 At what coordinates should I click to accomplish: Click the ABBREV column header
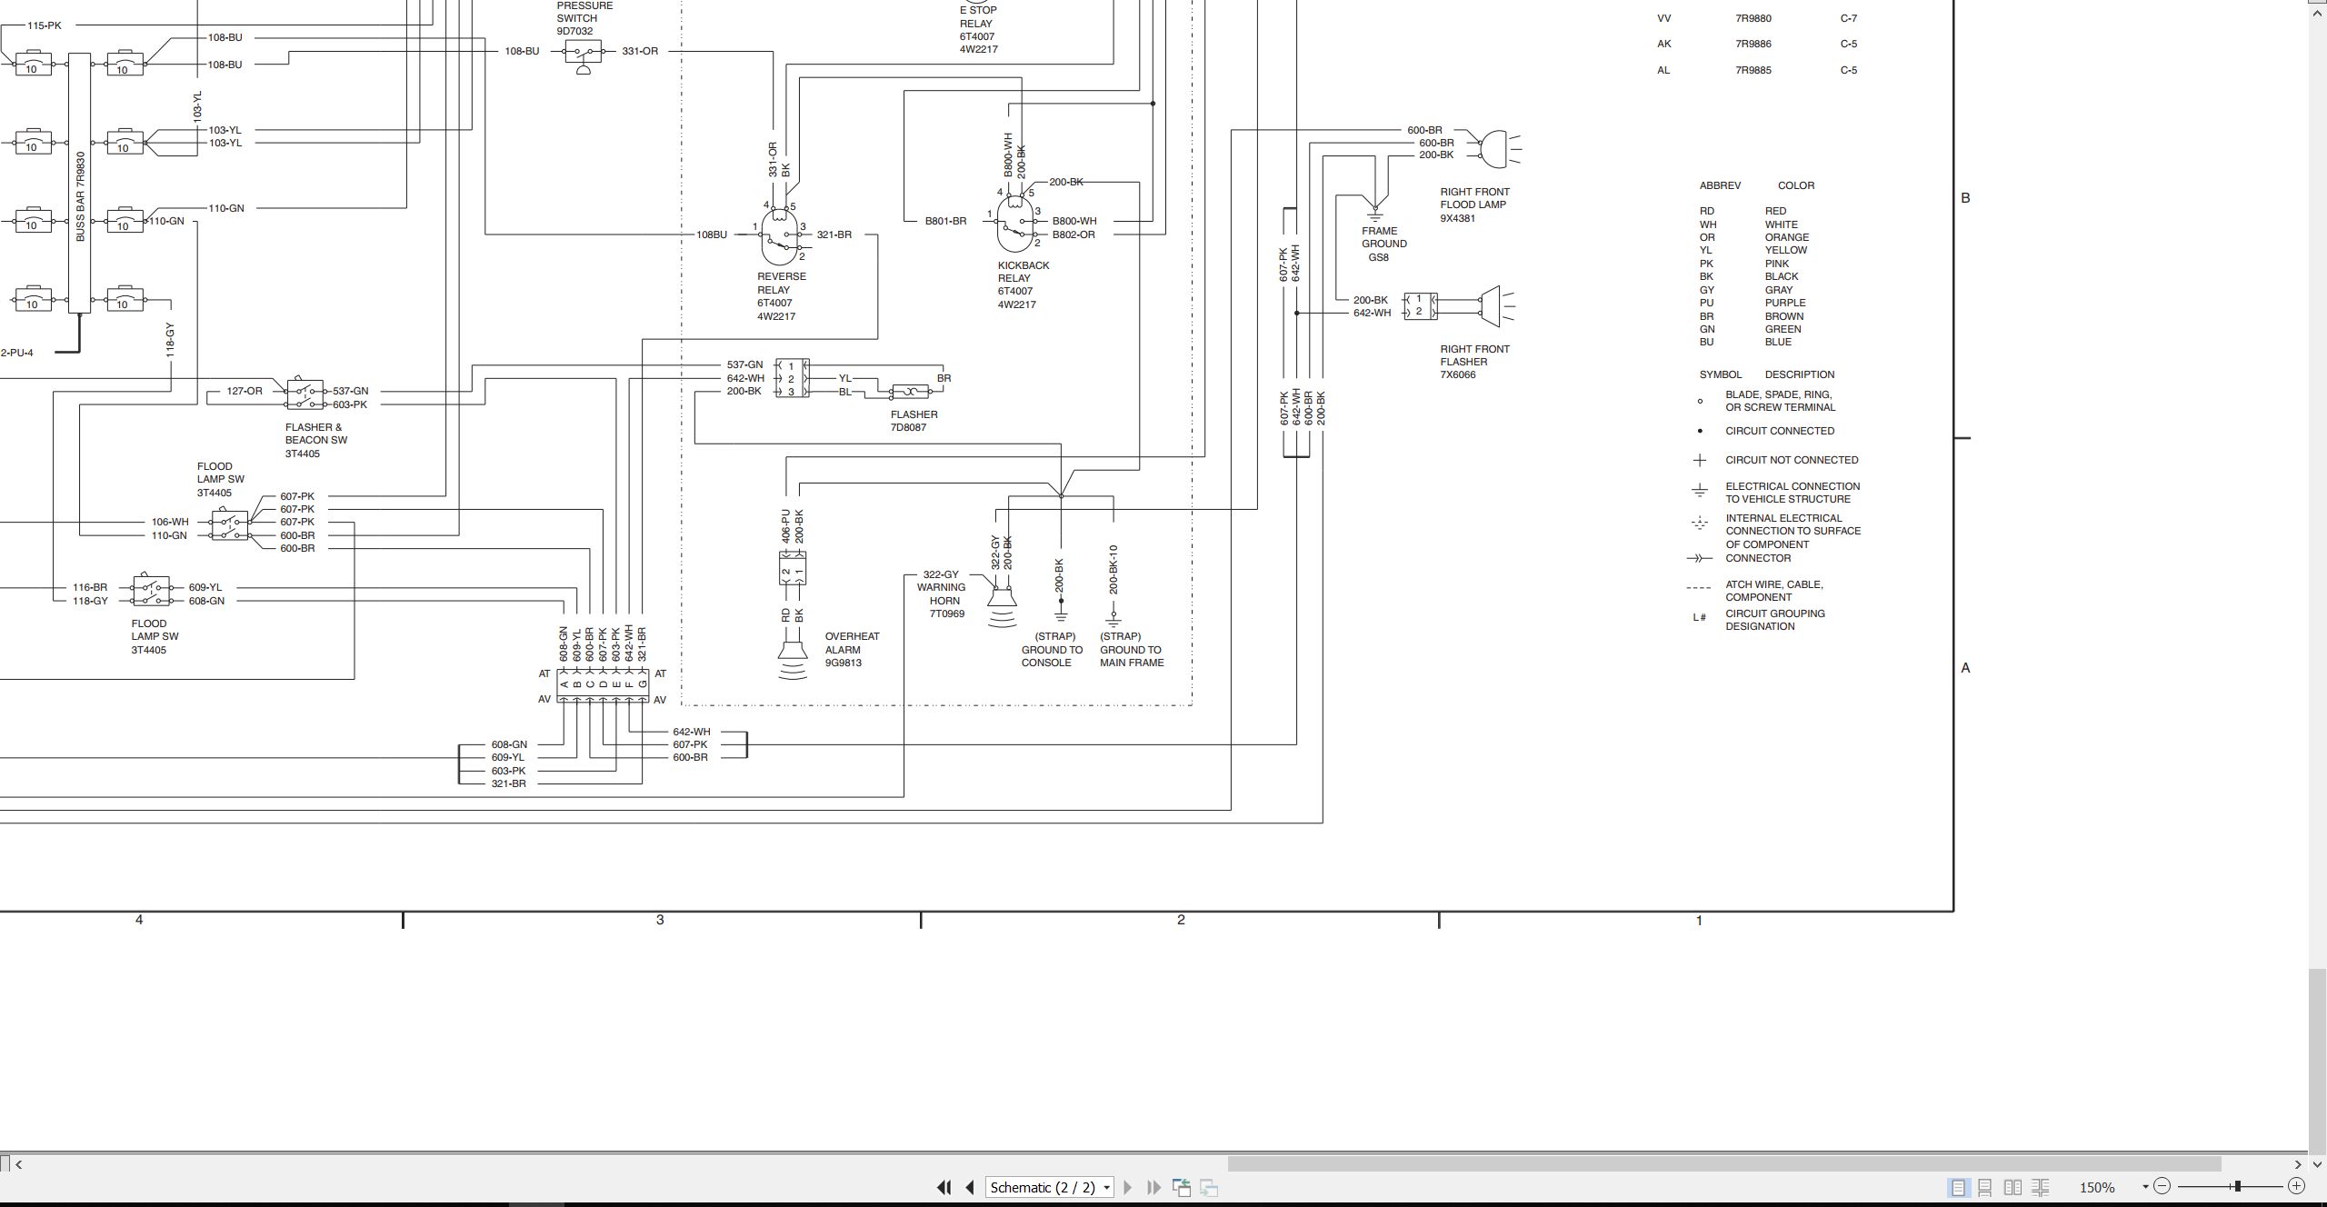pyautogui.click(x=1720, y=185)
